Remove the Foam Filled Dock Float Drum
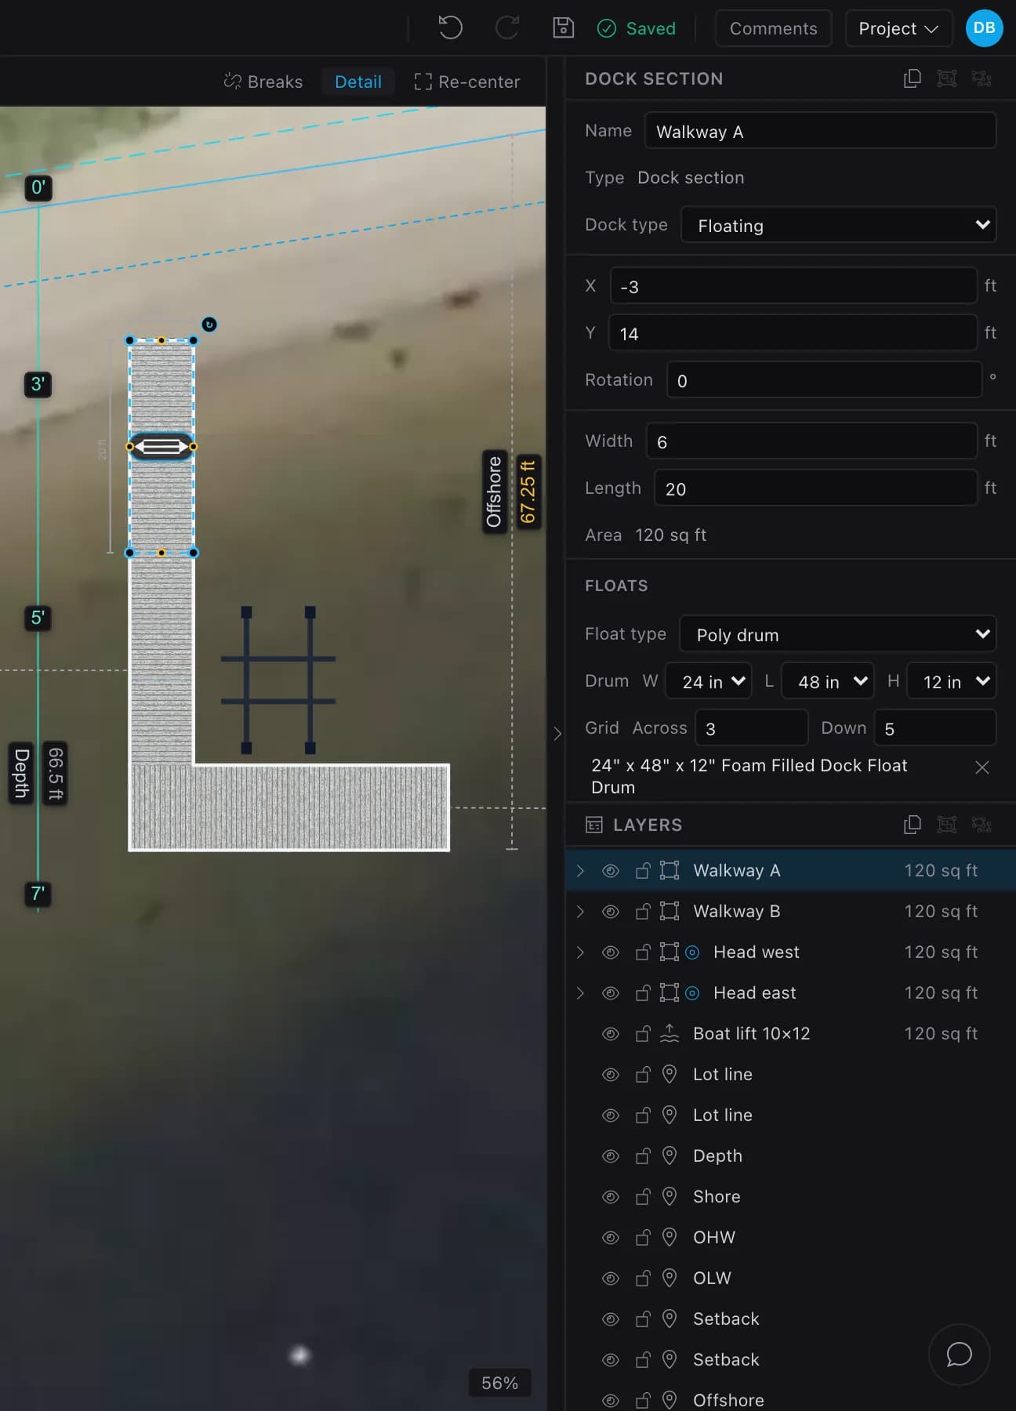 point(982,767)
